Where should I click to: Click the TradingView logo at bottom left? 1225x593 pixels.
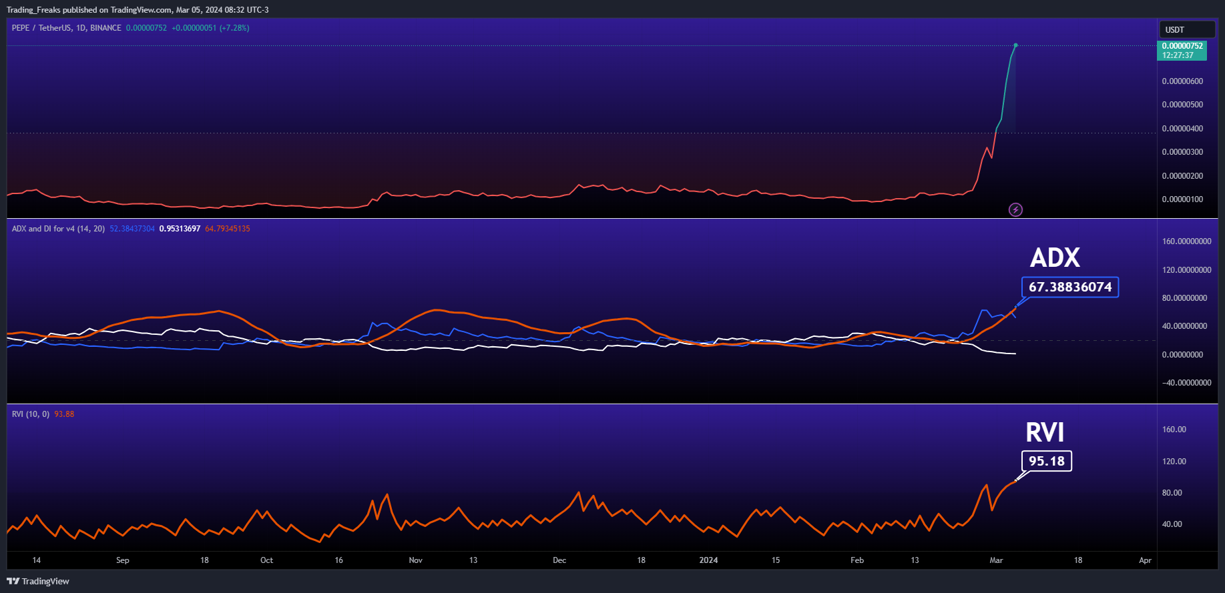click(x=38, y=581)
